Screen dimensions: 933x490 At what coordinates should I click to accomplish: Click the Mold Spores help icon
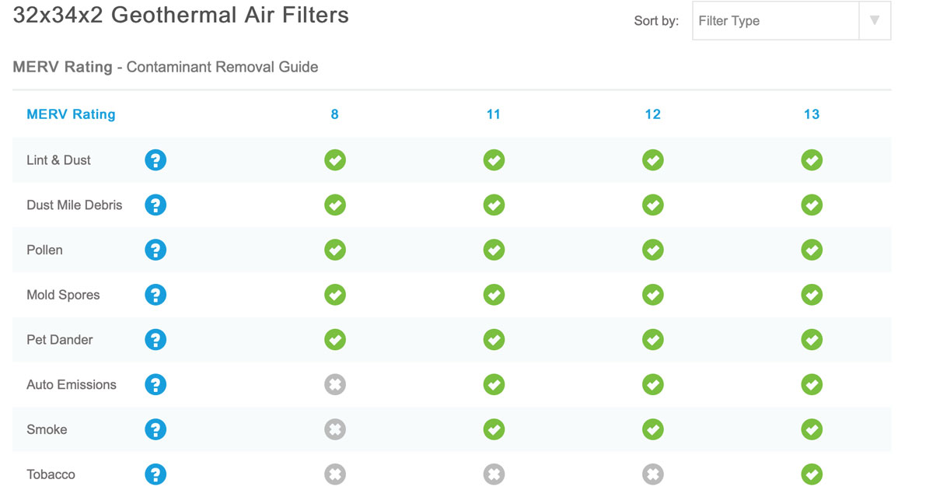tap(155, 295)
